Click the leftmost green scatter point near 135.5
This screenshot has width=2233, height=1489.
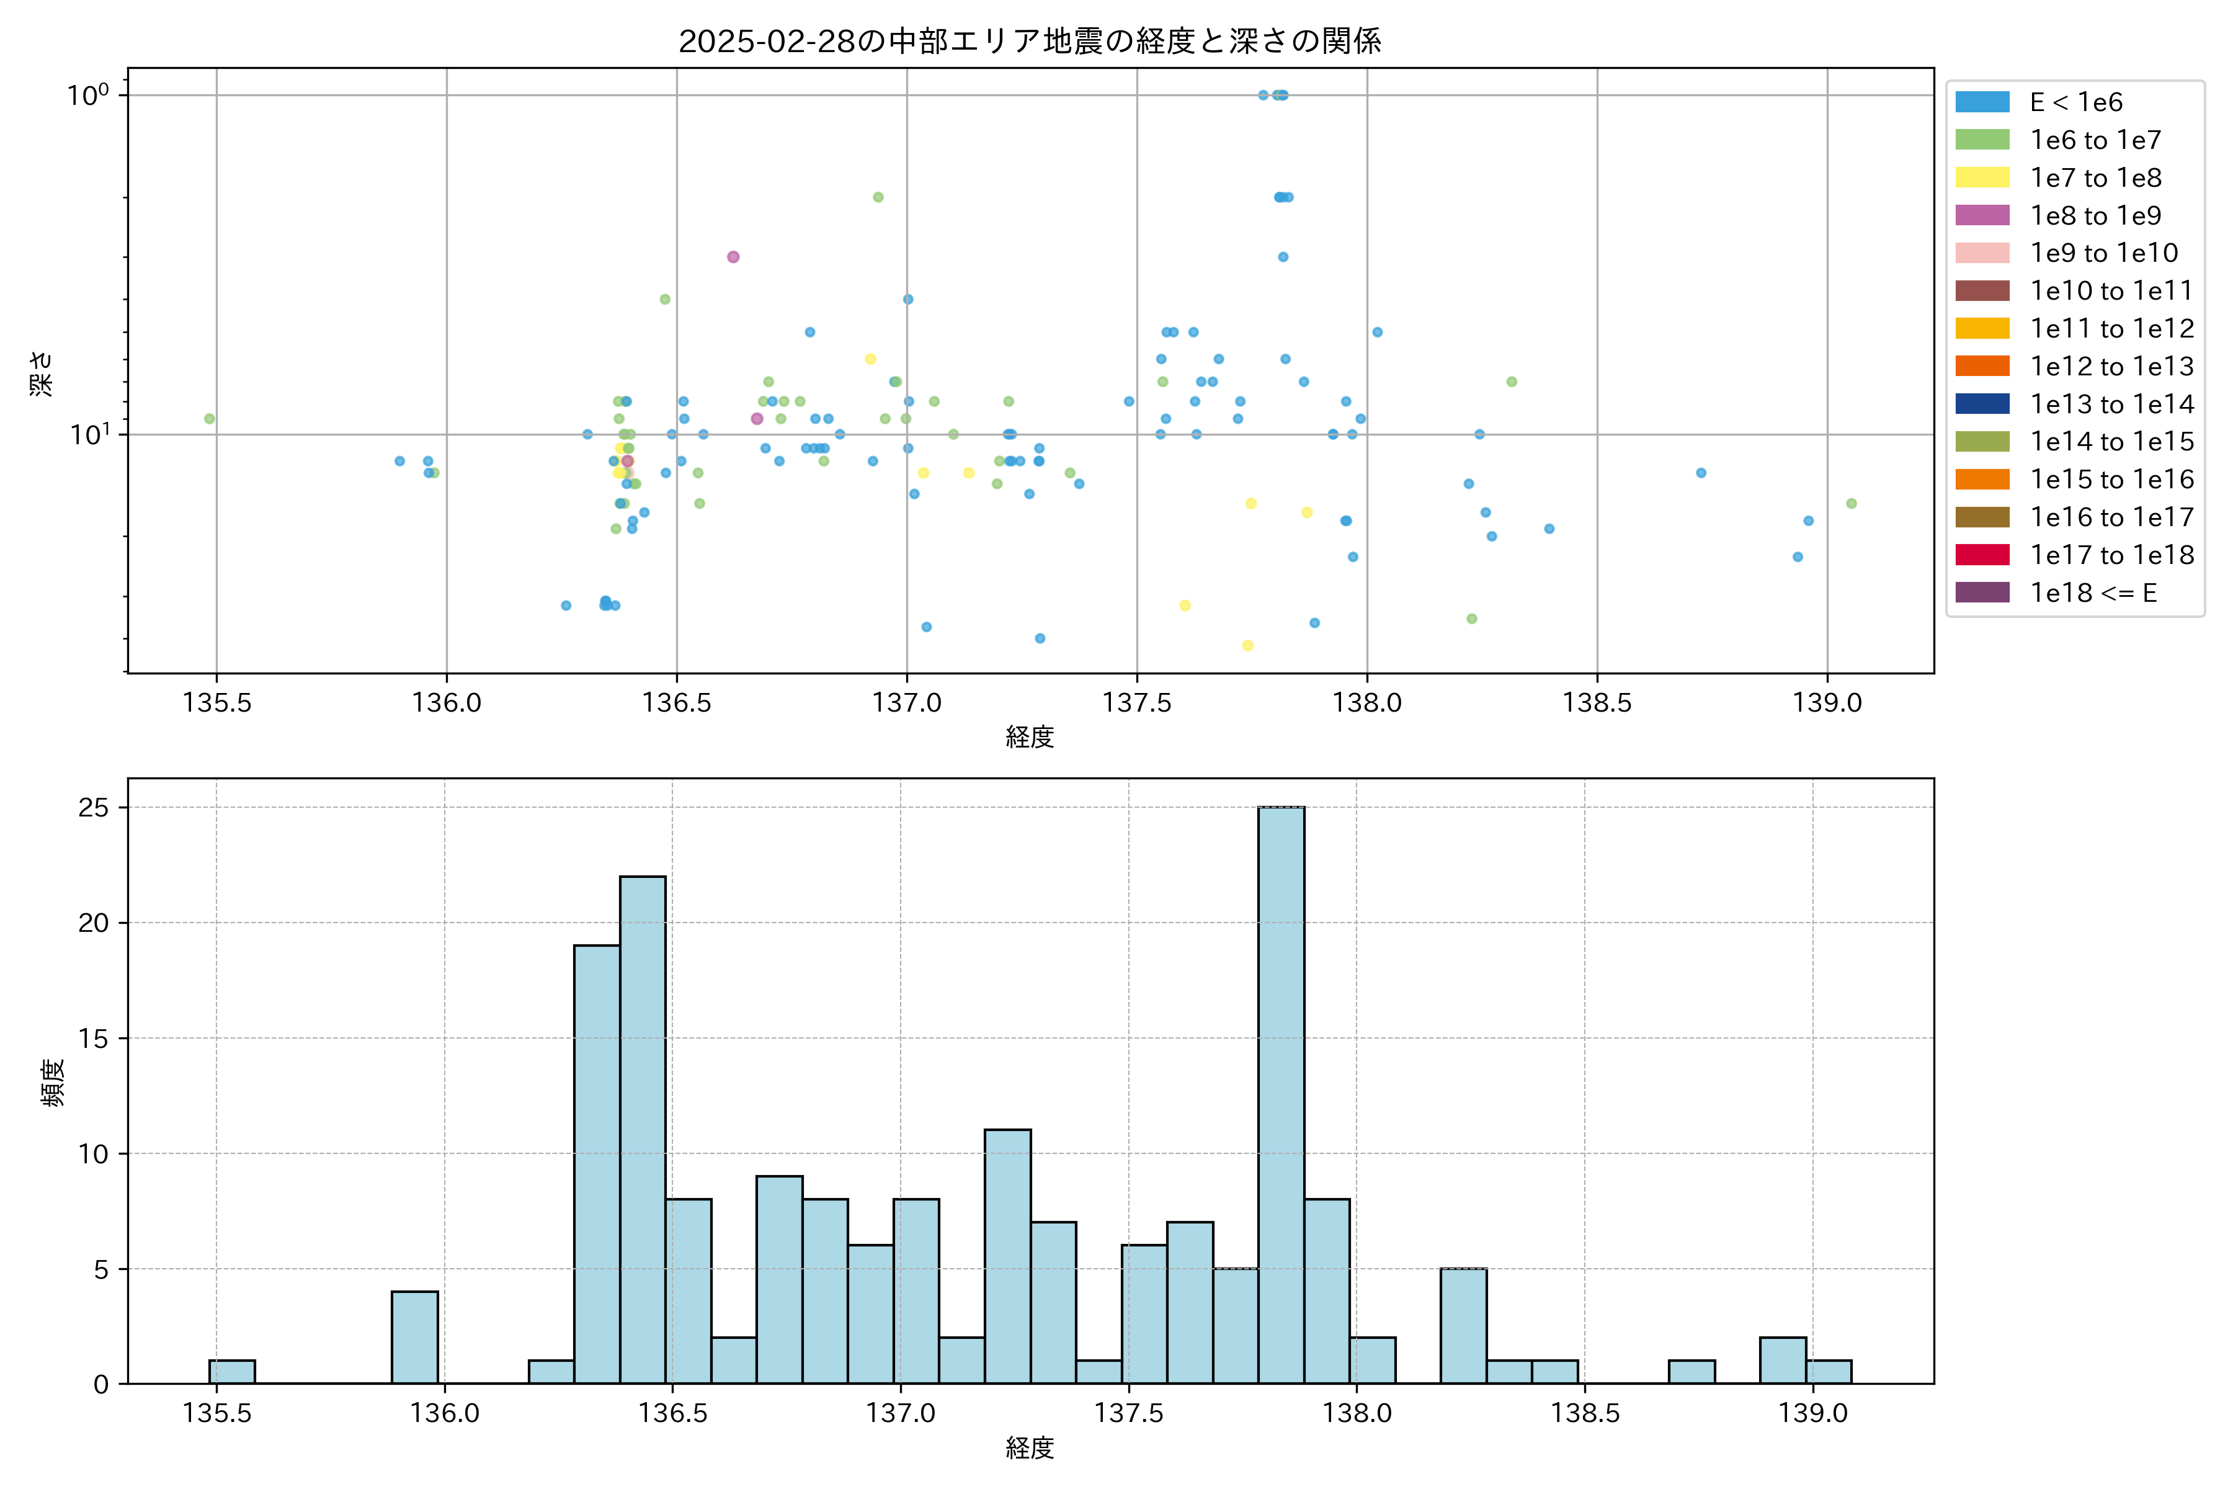210,419
